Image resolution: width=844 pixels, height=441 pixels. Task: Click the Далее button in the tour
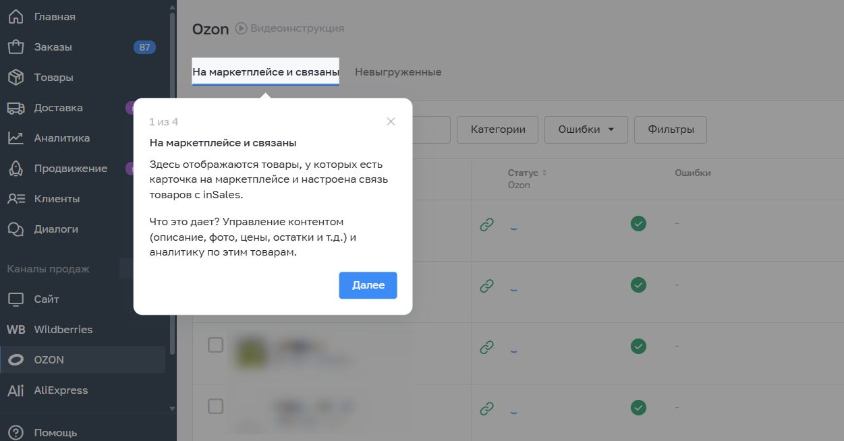368,285
